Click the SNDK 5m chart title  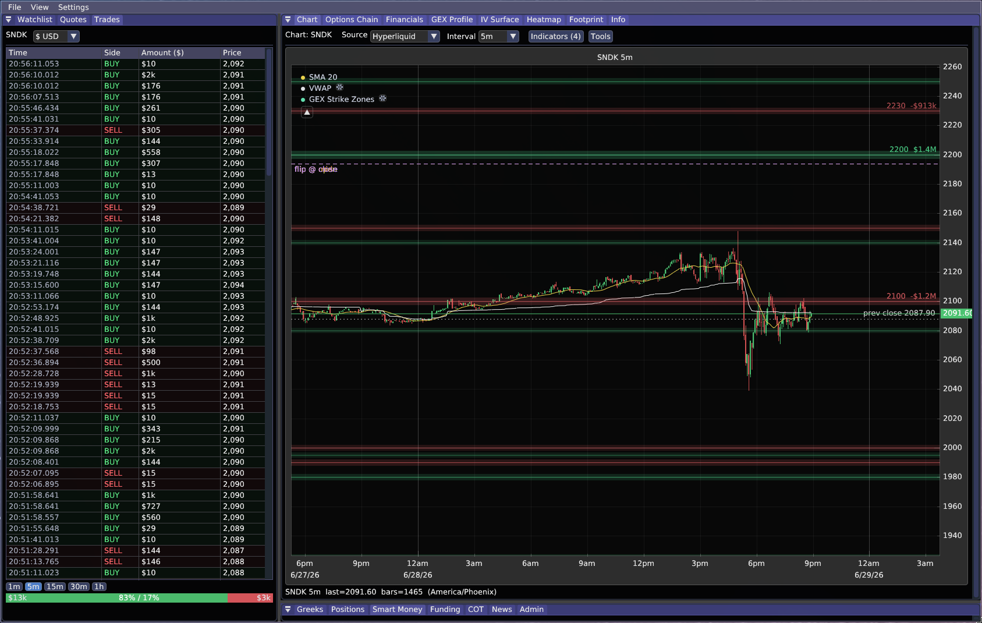[x=615, y=57]
